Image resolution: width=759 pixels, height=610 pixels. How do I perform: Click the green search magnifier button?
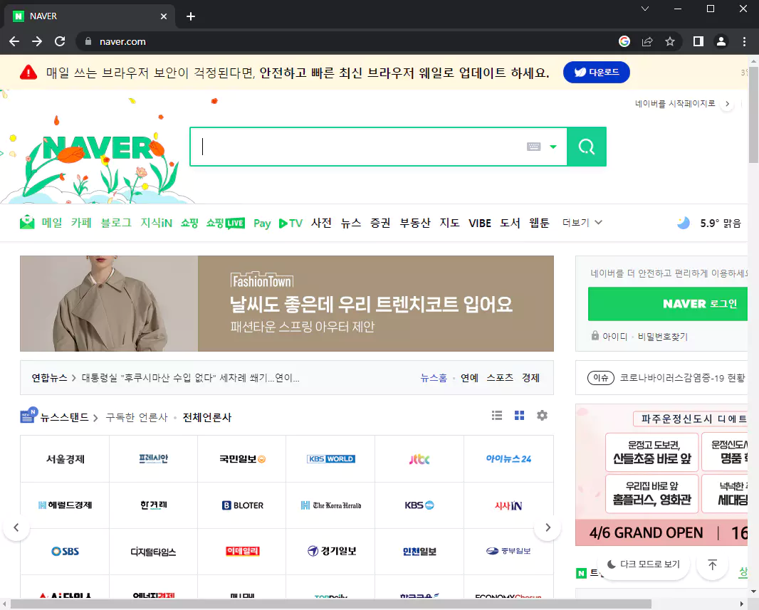click(587, 147)
